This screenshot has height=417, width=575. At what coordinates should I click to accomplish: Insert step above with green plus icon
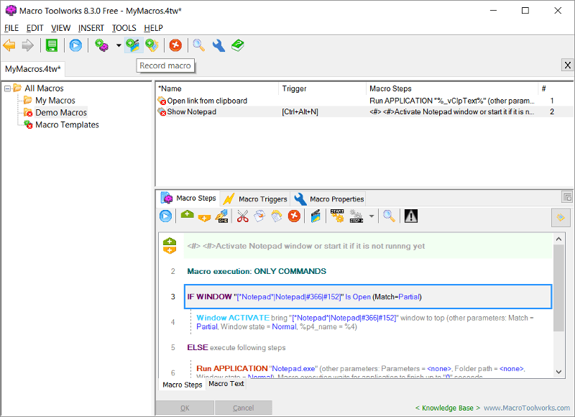point(187,215)
